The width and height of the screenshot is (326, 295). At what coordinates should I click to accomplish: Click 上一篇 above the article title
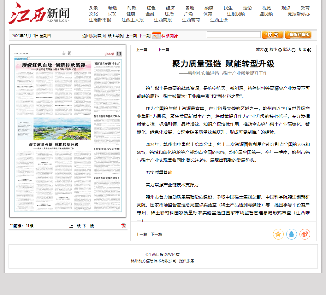tap(142, 49)
